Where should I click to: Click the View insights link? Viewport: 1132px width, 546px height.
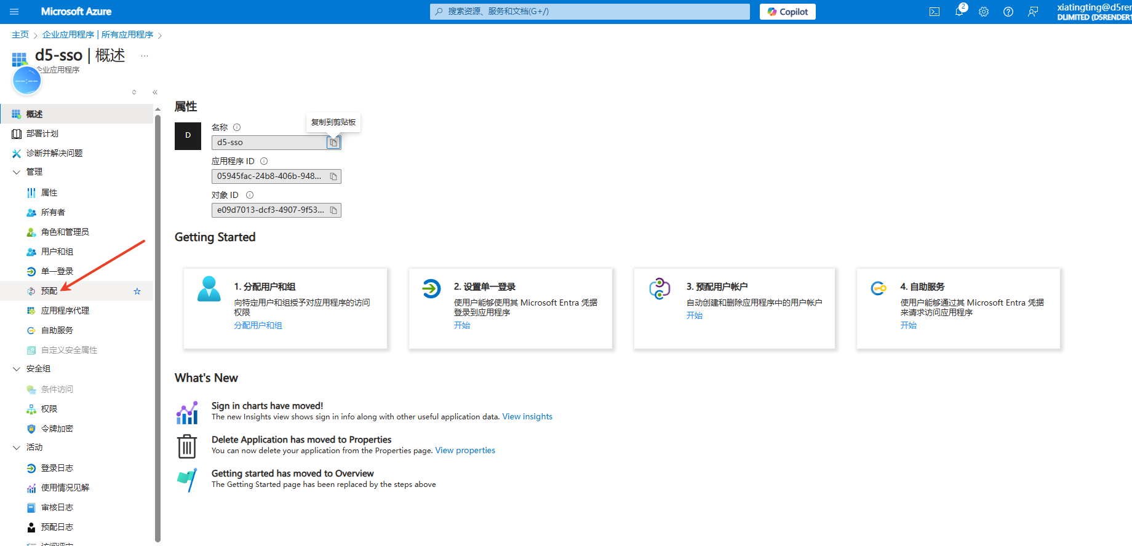pyautogui.click(x=527, y=417)
